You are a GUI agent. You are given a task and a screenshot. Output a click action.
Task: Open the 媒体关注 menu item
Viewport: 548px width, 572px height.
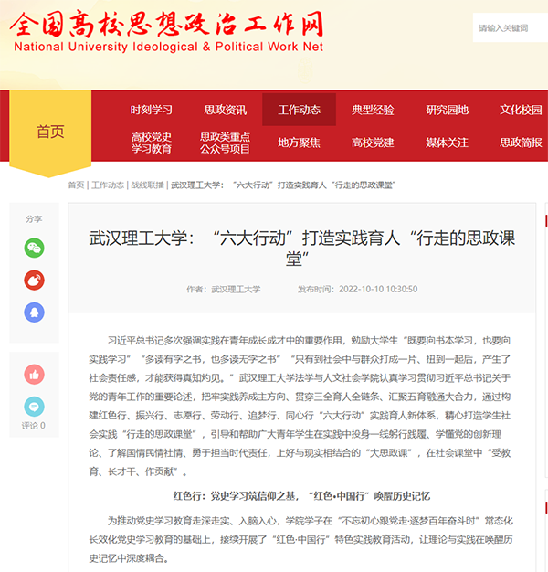[x=447, y=143]
